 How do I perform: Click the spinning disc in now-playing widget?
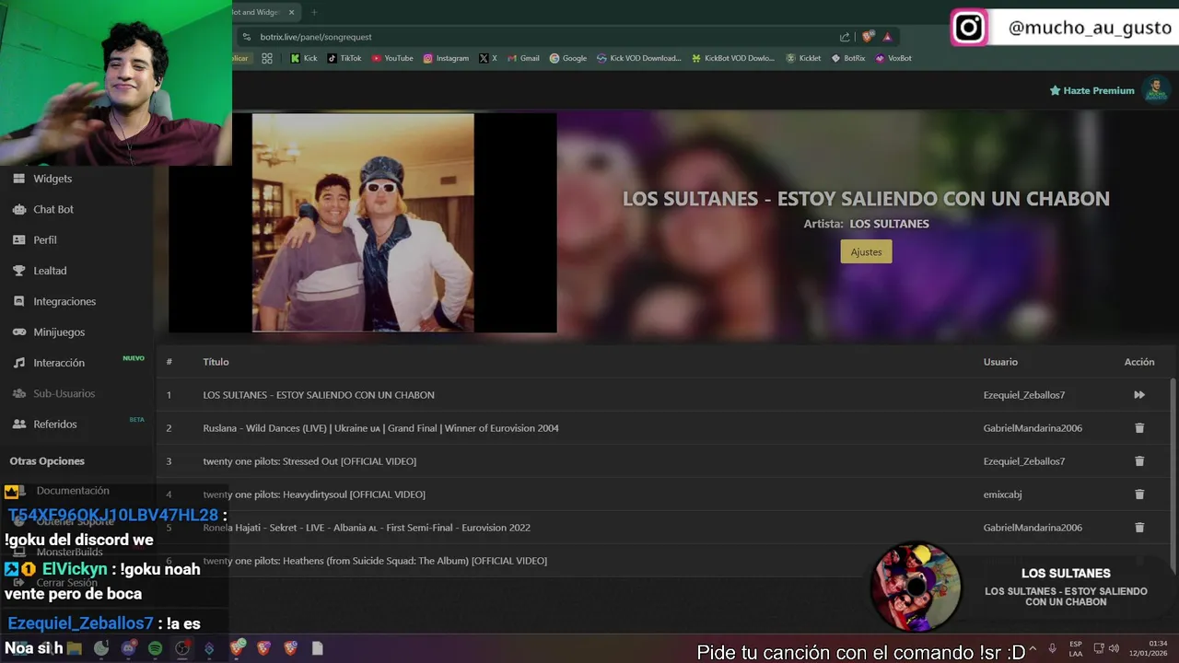(x=916, y=586)
